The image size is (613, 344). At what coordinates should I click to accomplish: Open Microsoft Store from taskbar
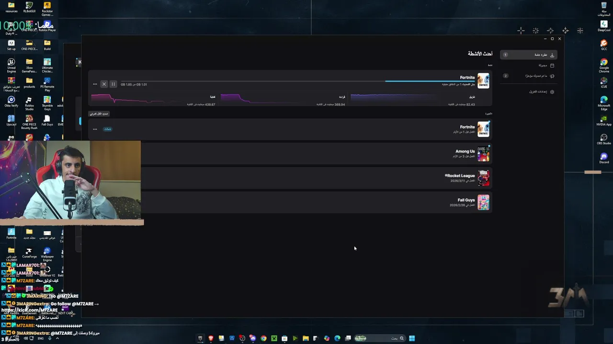coord(284,338)
